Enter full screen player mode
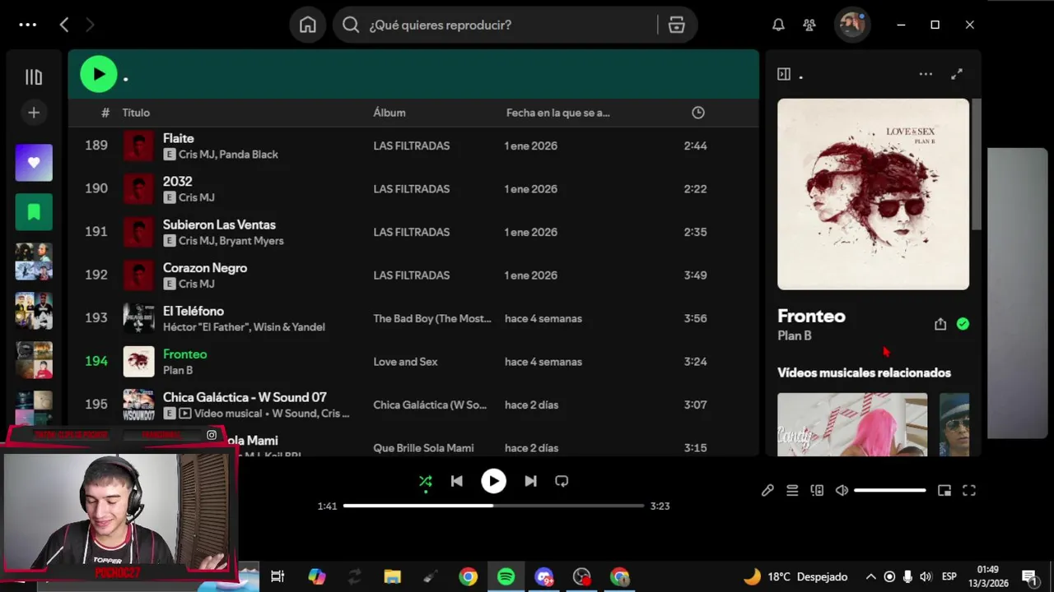This screenshot has width=1054, height=592. click(969, 490)
